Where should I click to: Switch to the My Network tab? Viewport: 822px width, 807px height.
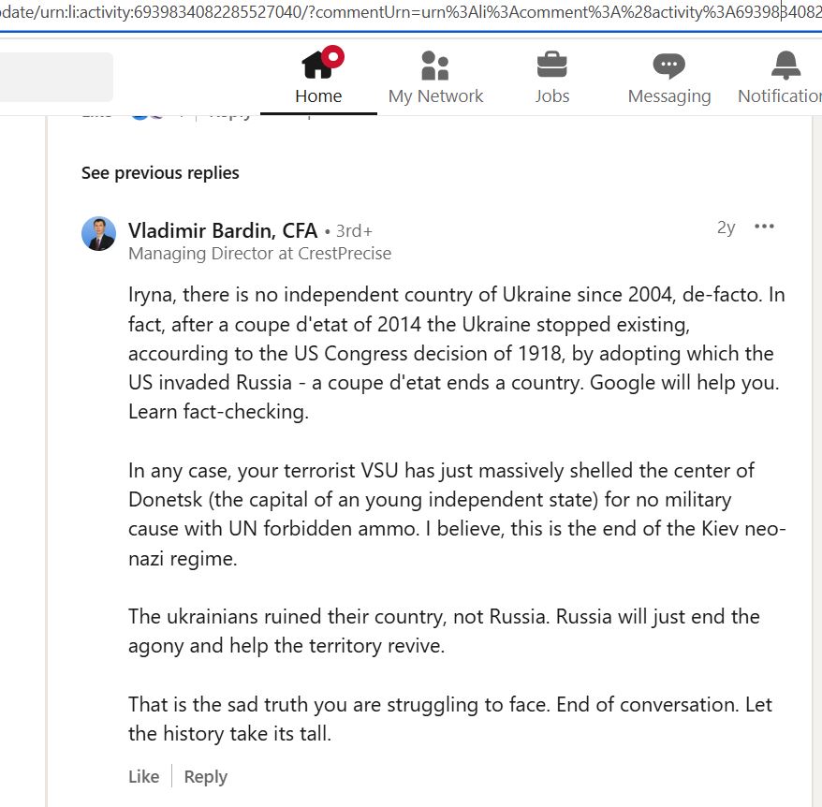point(435,78)
